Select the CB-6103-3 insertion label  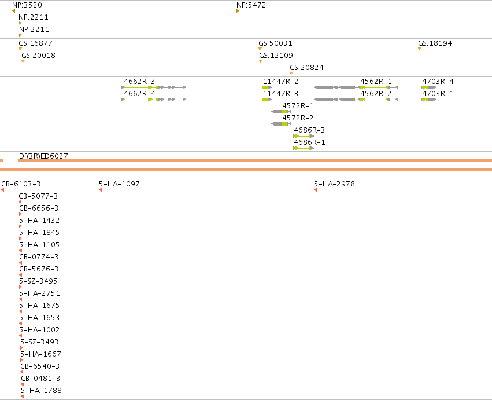21,184
